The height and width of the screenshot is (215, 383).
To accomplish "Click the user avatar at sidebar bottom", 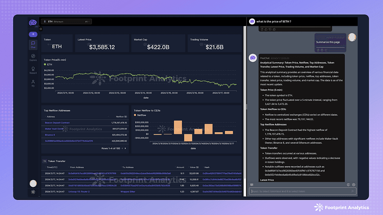I will pyautogui.click(x=33, y=183).
